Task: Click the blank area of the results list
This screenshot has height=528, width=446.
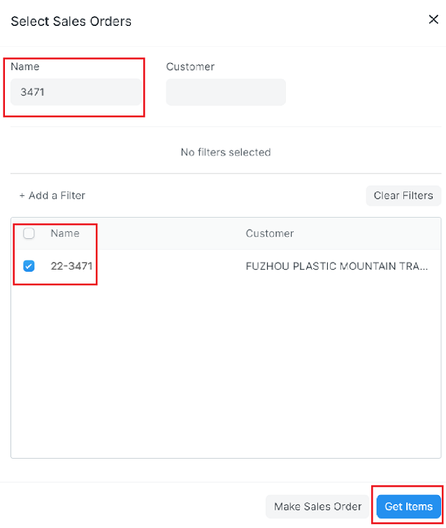Action: (225, 371)
